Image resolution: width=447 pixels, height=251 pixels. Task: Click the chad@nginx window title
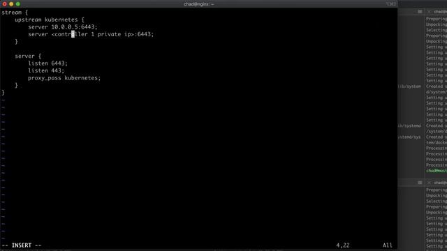[198, 4]
